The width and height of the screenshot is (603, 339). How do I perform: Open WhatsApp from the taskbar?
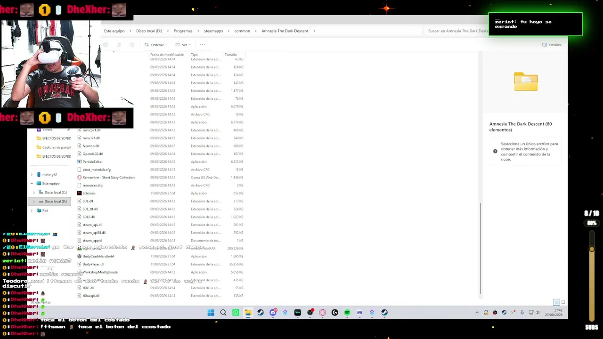236,313
